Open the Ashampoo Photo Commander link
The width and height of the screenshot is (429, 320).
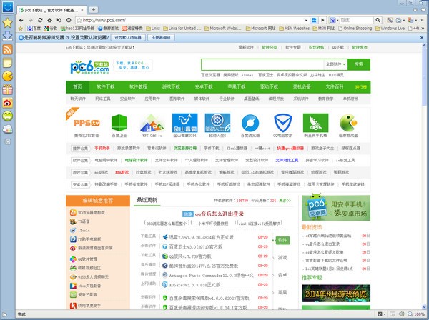tap(211, 275)
